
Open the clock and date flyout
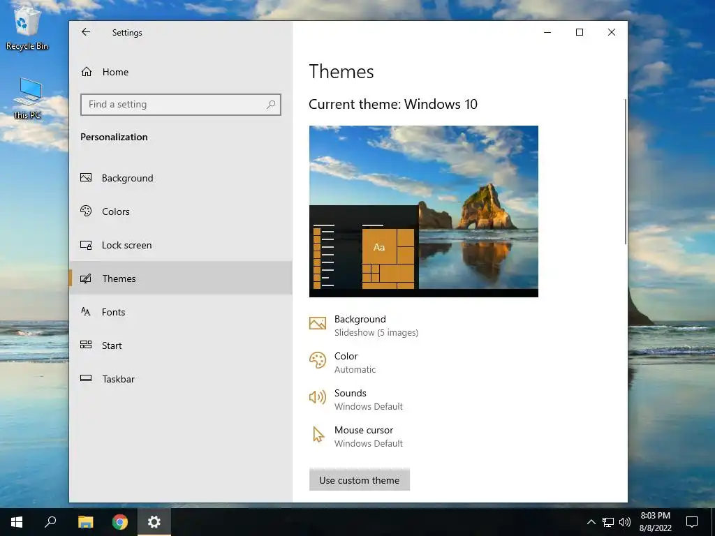pyautogui.click(x=655, y=522)
